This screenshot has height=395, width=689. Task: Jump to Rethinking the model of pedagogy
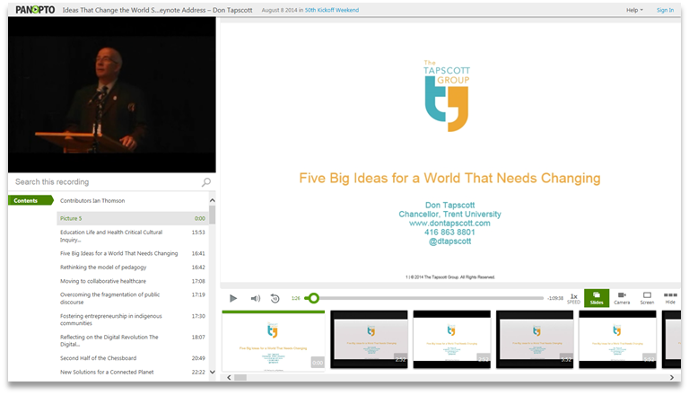coord(133,267)
